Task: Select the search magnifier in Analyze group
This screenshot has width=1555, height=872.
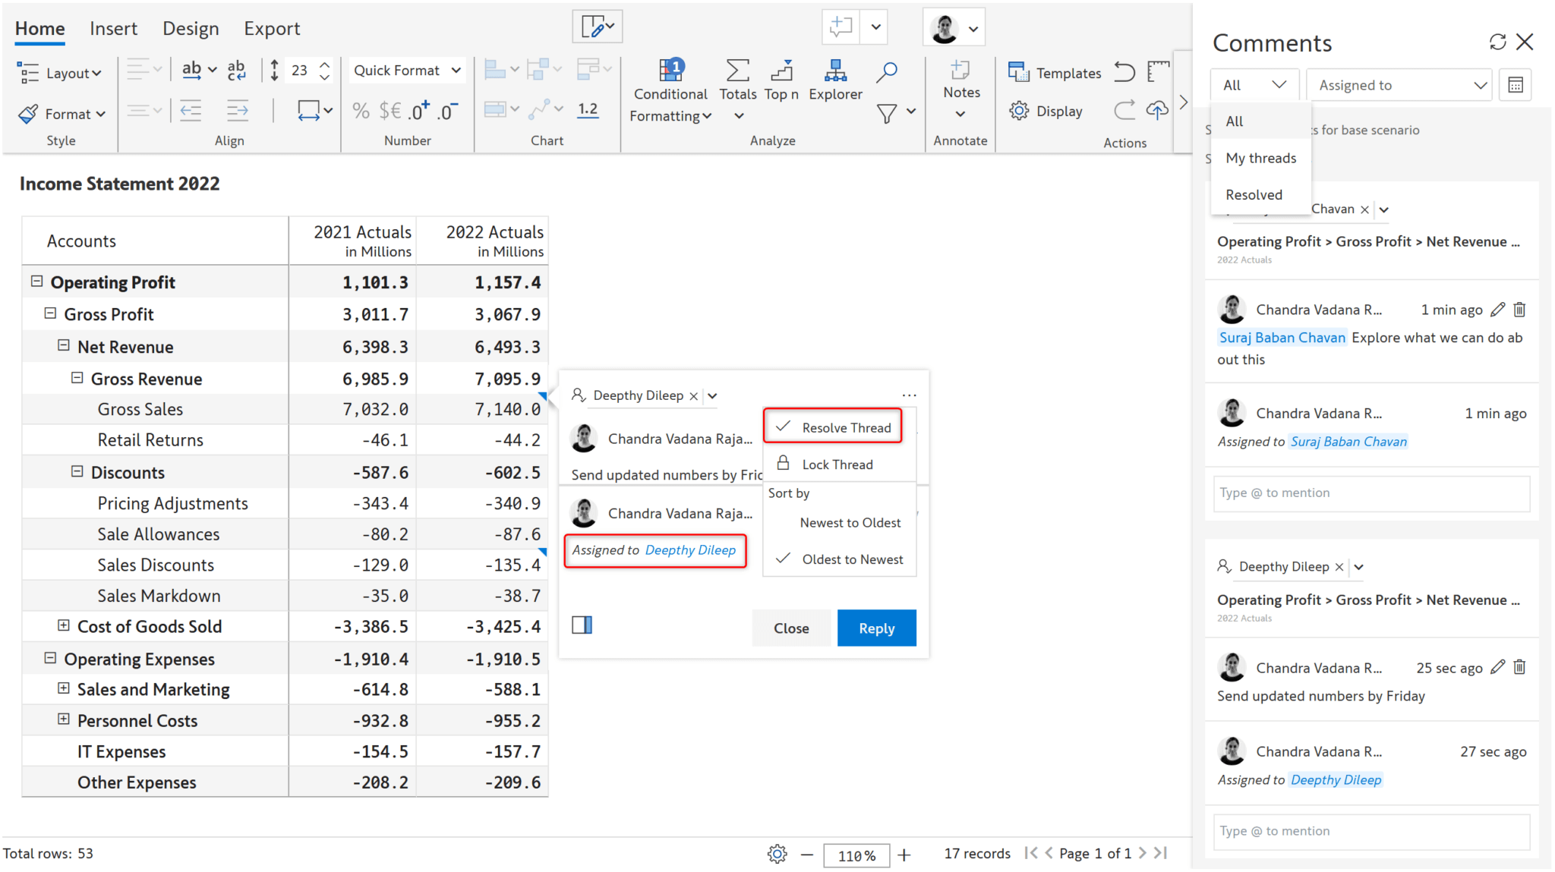Action: [x=886, y=73]
